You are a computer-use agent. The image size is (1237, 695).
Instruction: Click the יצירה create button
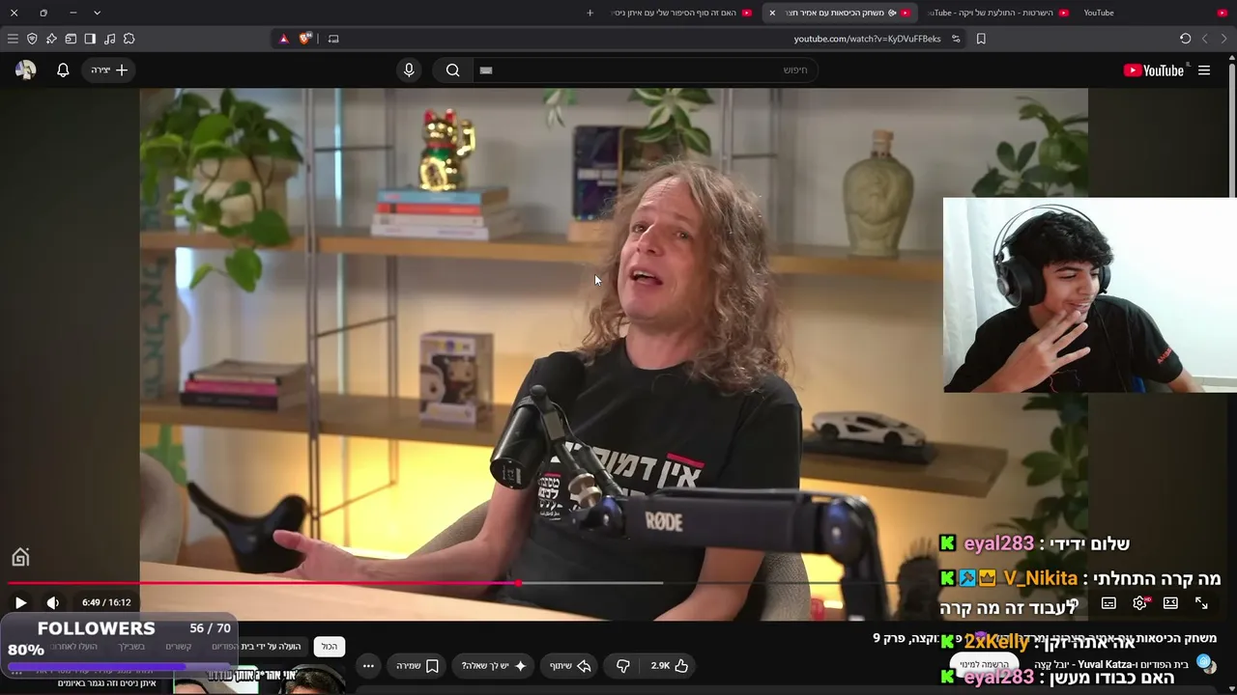(109, 70)
